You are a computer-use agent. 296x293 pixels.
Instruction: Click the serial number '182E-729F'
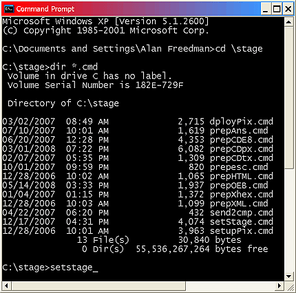160,85
